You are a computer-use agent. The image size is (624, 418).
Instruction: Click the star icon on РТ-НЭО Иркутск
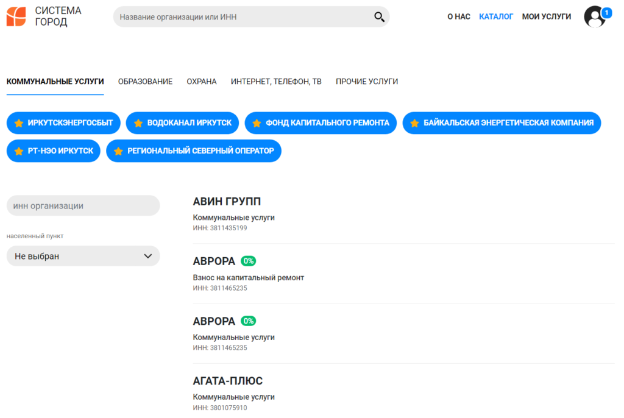(19, 151)
